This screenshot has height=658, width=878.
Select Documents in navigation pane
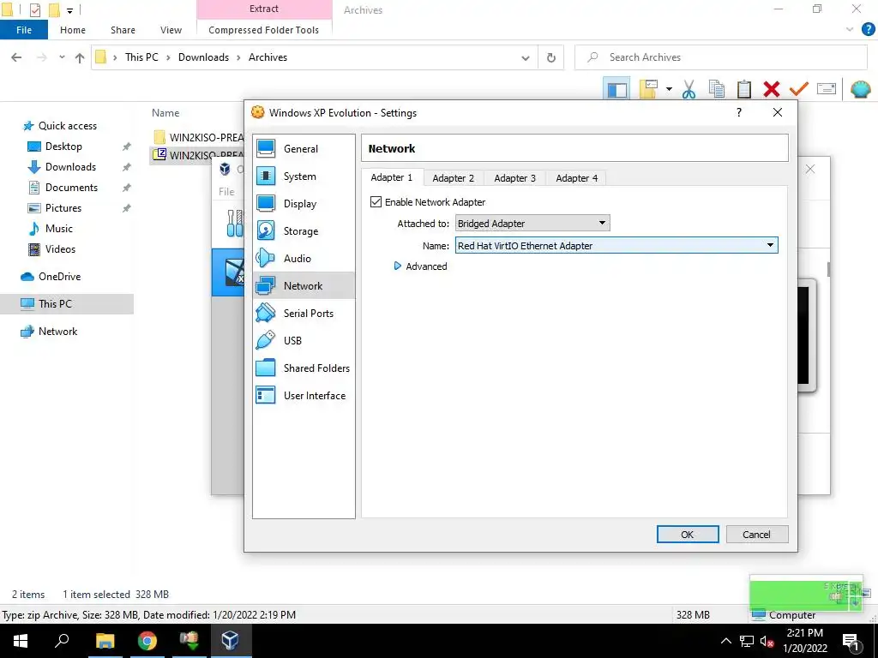pos(71,188)
